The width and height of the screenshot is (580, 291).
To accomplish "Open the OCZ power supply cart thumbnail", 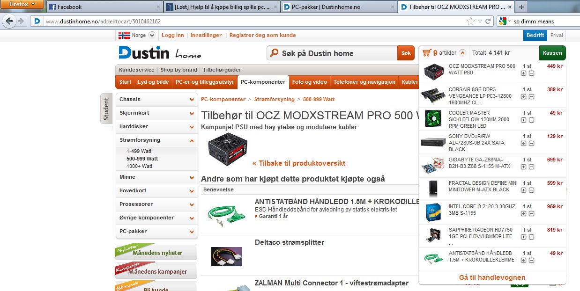I will click(x=433, y=72).
